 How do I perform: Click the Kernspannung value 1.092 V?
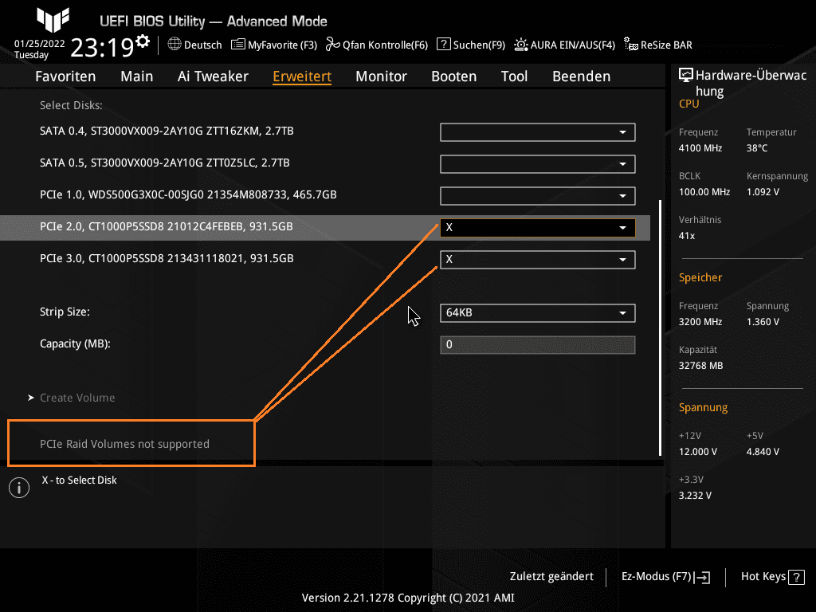(x=763, y=191)
